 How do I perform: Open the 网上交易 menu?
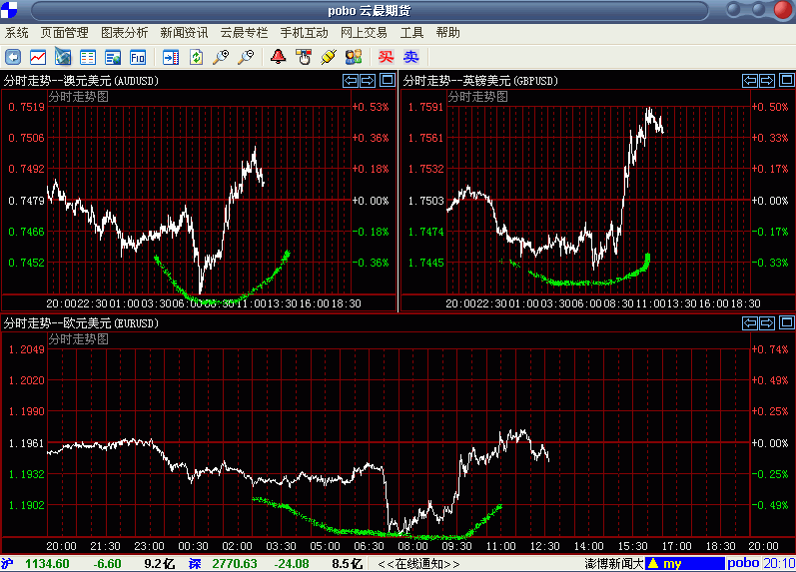click(364, 33)
